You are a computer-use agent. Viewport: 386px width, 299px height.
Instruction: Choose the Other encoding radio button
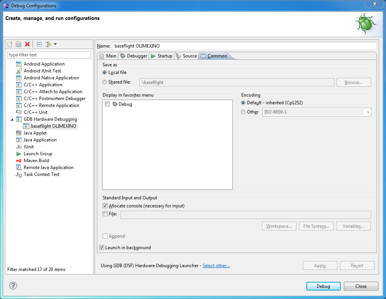pos(243,112)
